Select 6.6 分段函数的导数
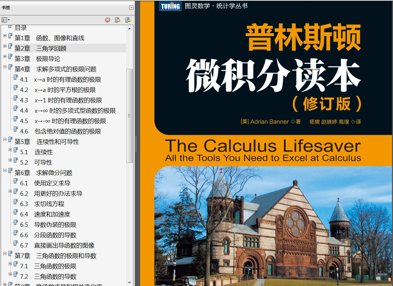393x286 pixels. pos(48,235)
